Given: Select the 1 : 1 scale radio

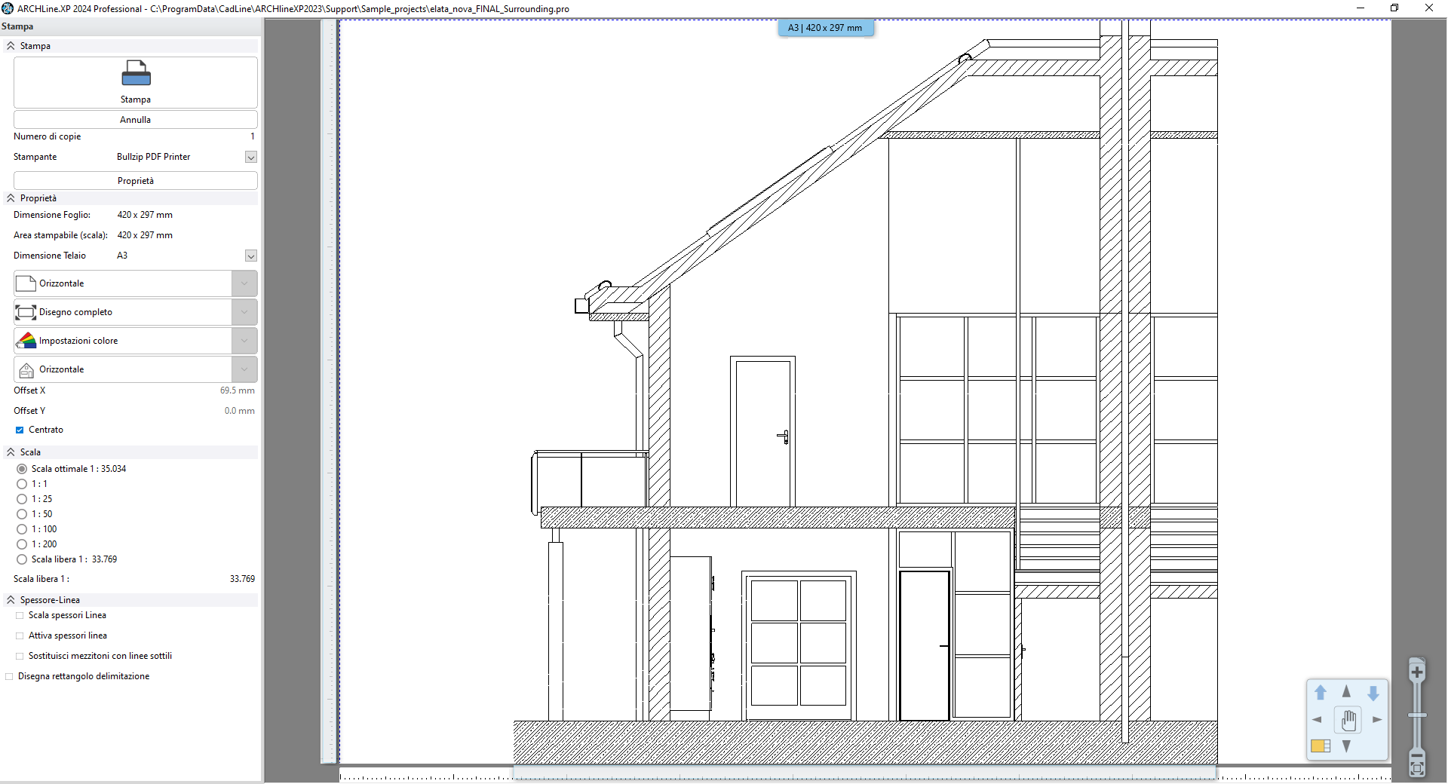Looking at the screenshot, I should point(22,484).
